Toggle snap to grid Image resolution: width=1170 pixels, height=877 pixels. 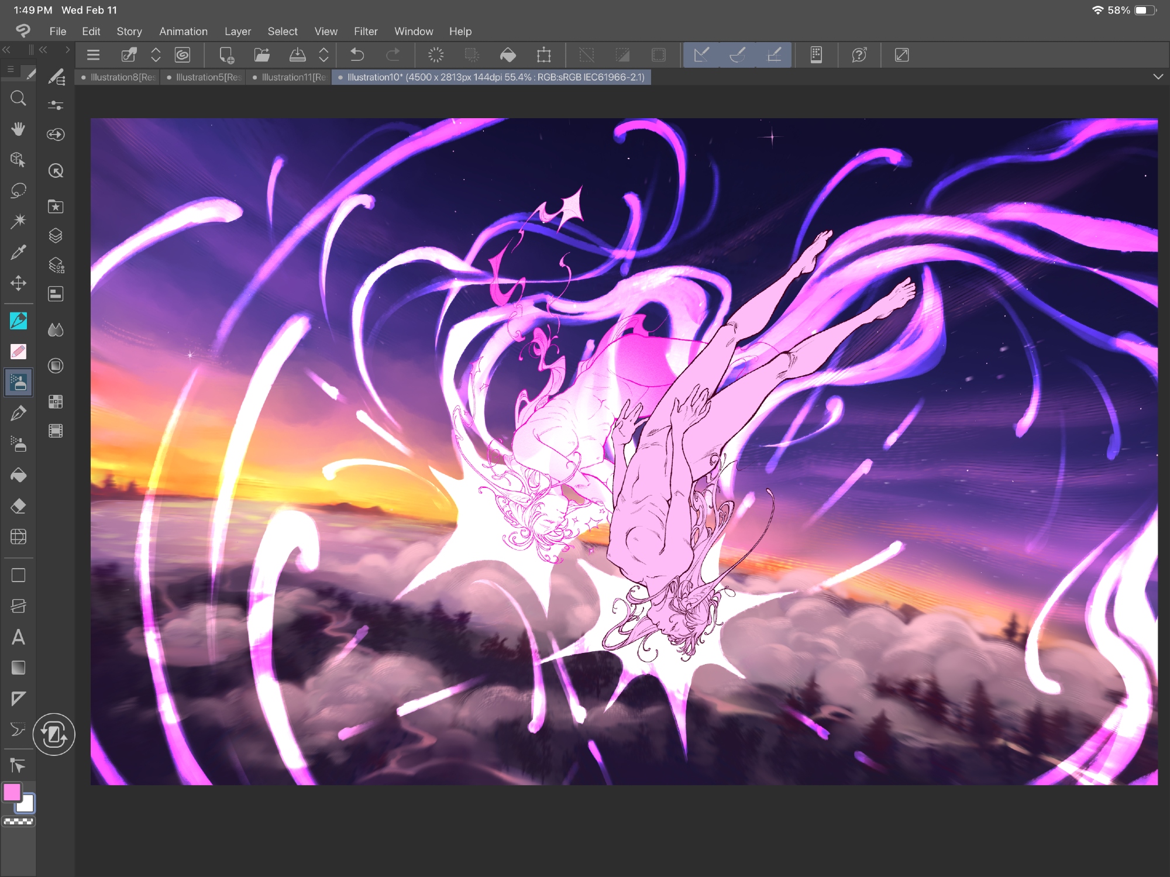(x=774, y=55)
